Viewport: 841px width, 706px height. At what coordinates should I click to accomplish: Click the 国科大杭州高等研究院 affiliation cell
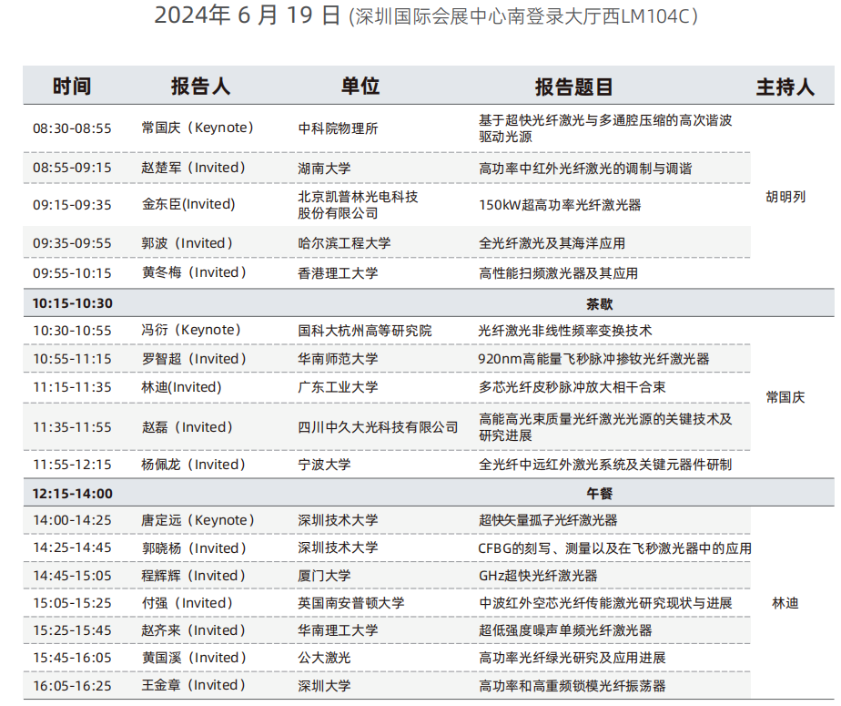point(365,331)
